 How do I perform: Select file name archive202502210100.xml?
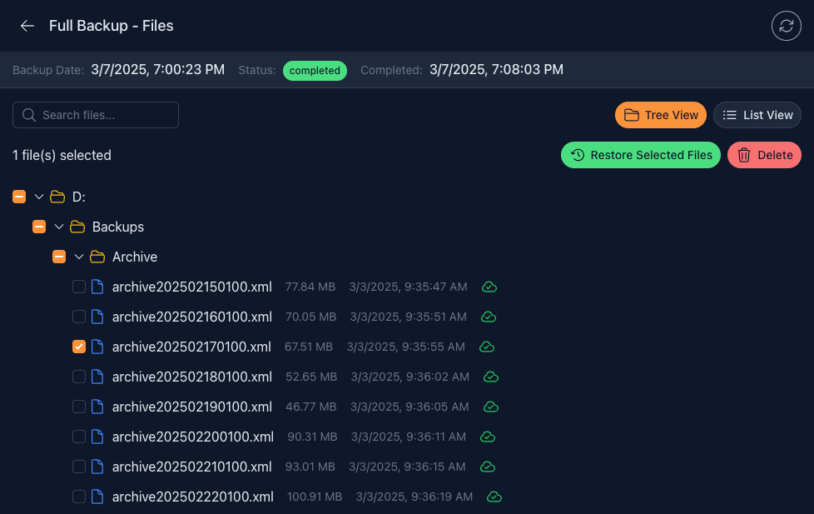point(192,467)
